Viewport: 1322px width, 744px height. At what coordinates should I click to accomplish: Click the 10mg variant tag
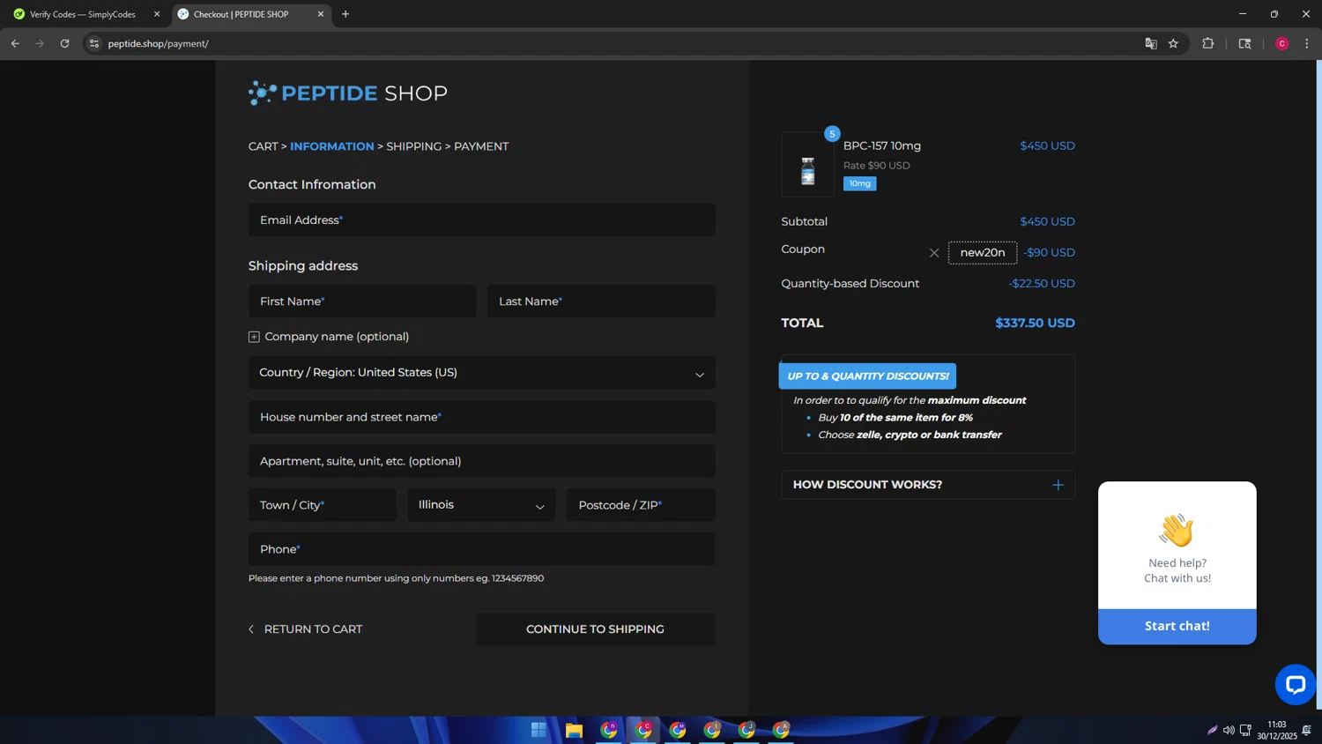[859, 183]
